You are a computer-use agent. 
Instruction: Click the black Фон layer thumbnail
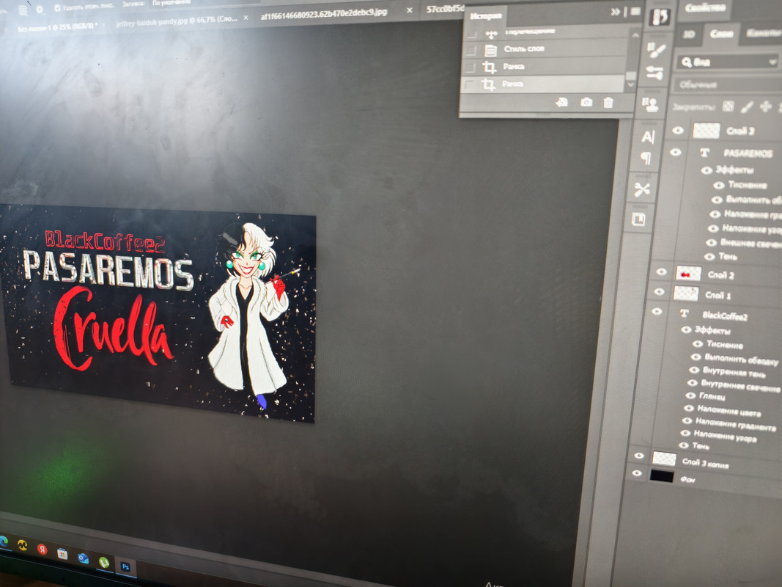pyautogui.click(x=662, y=475)
